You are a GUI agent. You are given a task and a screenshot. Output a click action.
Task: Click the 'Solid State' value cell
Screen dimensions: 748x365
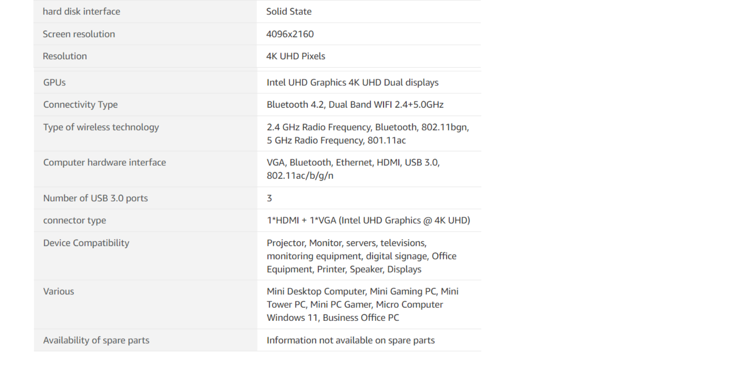pyautogui.click(x=288, y=11)
